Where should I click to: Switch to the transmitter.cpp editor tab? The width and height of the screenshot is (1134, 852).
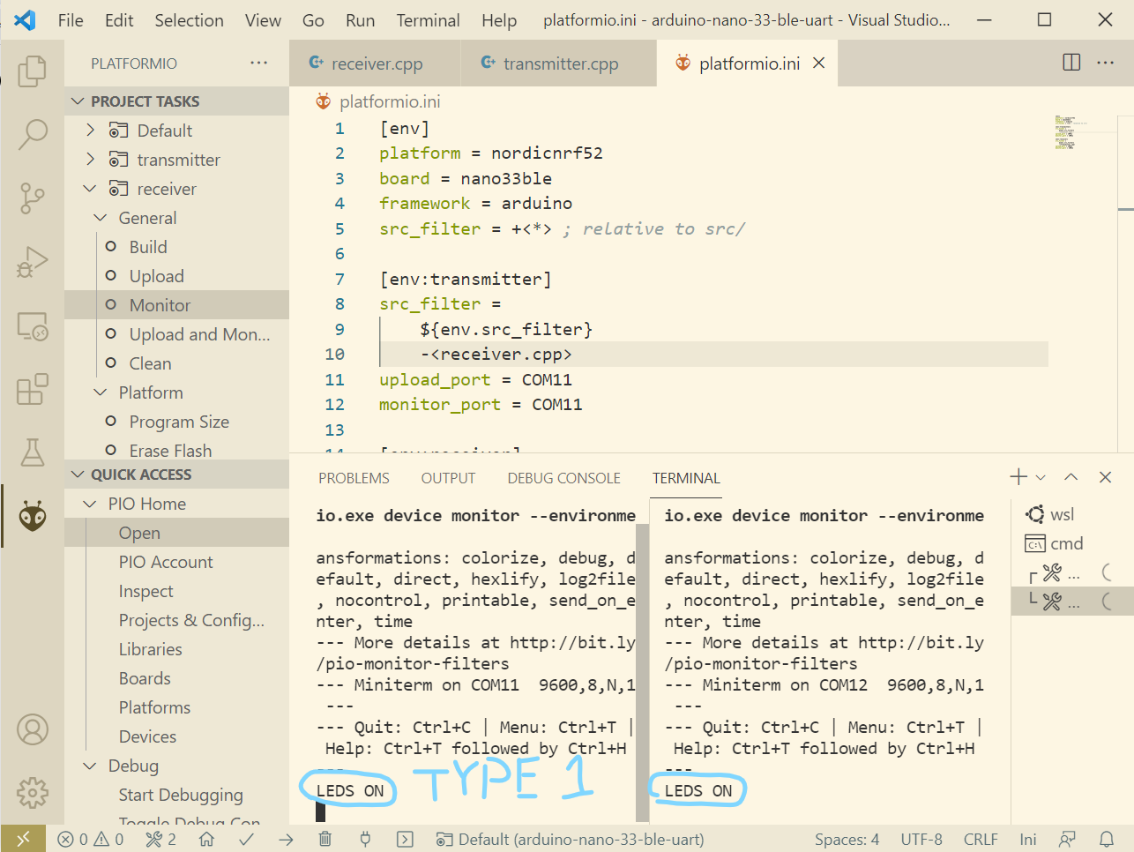pyautogui.click(x=558, y=63)
